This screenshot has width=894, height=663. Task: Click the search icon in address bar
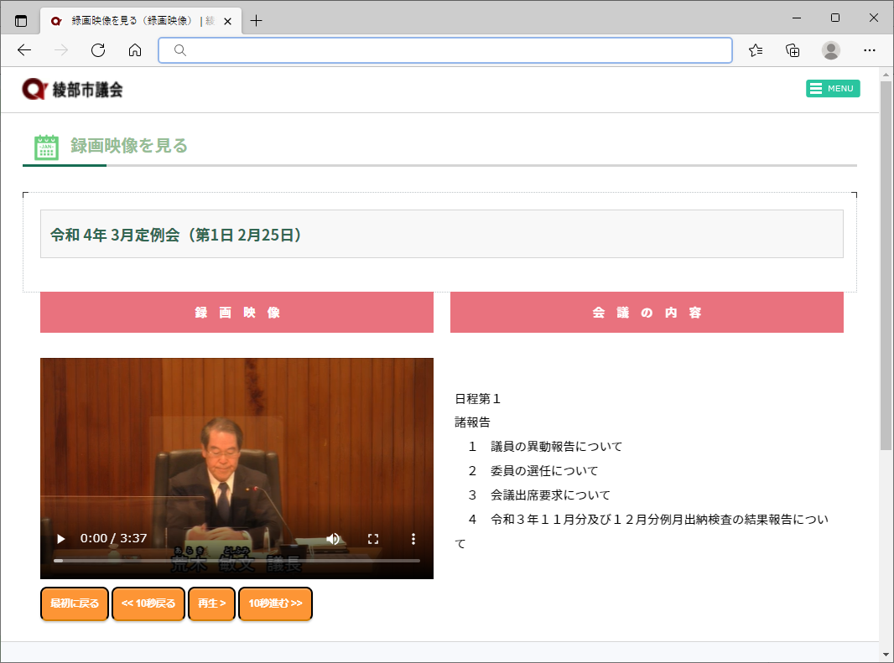pos(180,50)
